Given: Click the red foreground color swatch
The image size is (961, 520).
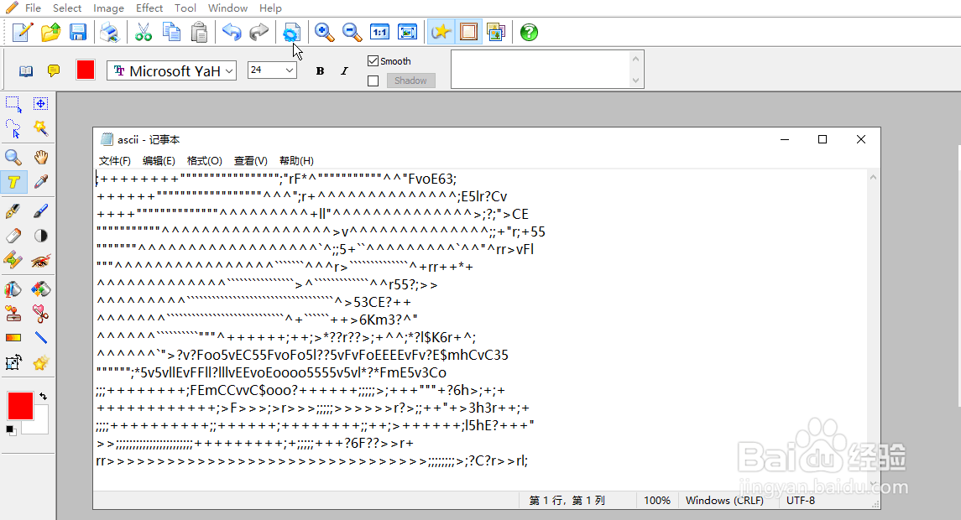Looking at the screenshot, I should [20, 406].
